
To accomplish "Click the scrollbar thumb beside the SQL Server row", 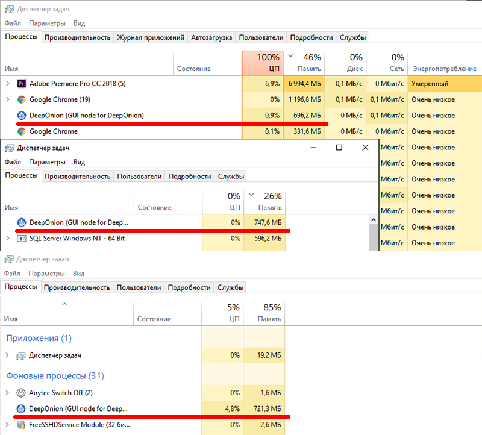I will (374, 237).
